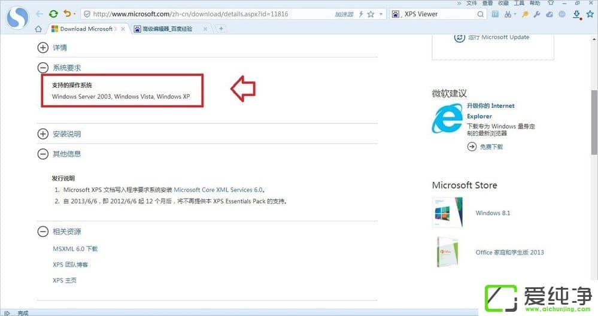Open the download manager icon
Image resolution: width=598 pixels, height=316 pixels.
point(577,14)
